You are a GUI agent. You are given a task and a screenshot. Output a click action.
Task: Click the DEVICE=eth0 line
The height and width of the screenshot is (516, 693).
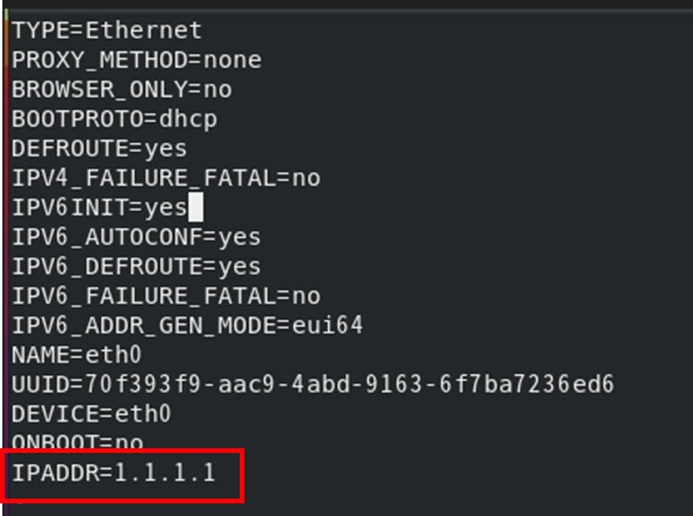coord(91,414)
